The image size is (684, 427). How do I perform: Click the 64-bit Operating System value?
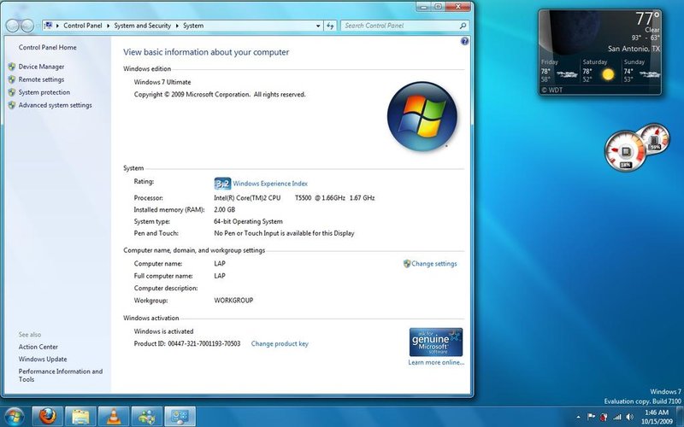click(248, 221)
